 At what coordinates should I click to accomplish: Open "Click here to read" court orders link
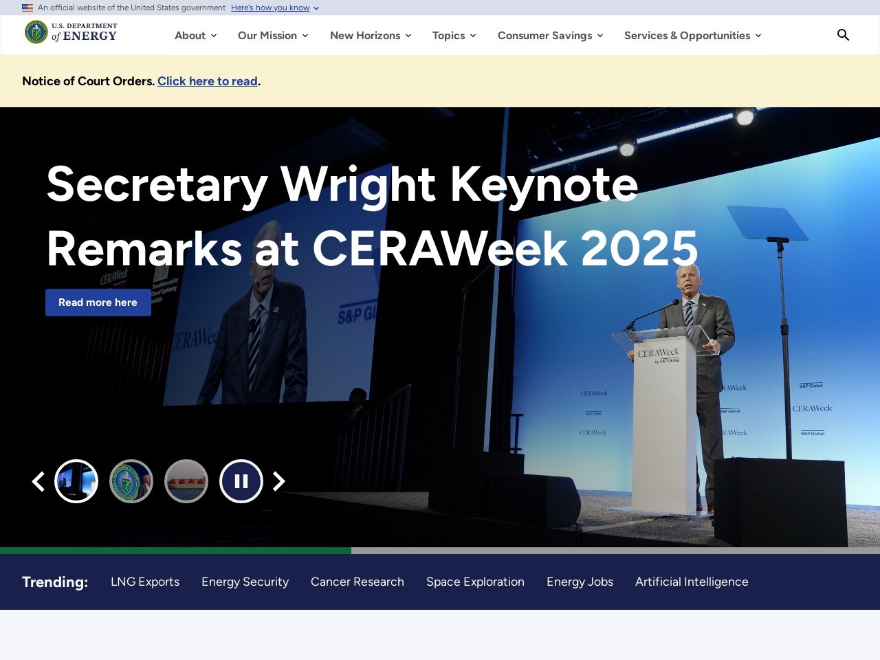pos(208,81)
